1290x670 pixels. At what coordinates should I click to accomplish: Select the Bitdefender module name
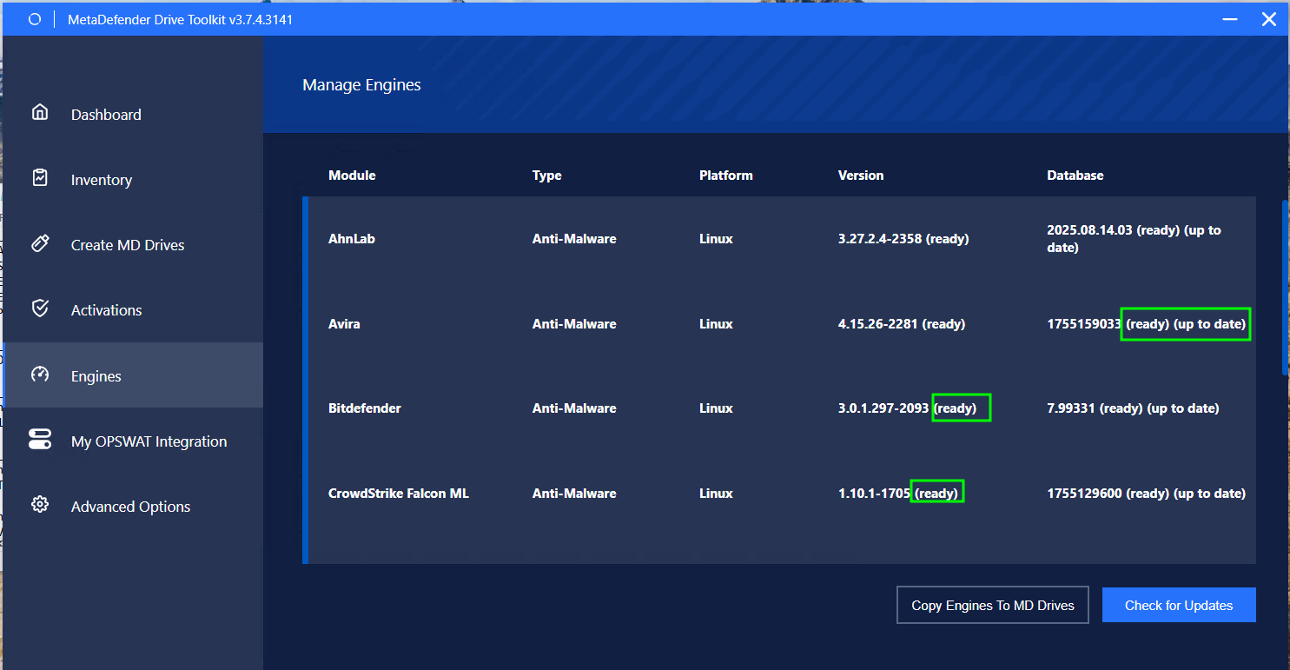coord(365,408)
